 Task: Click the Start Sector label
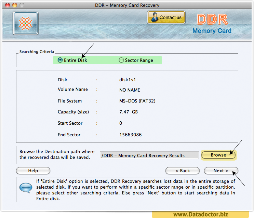(x=70, y=123)
